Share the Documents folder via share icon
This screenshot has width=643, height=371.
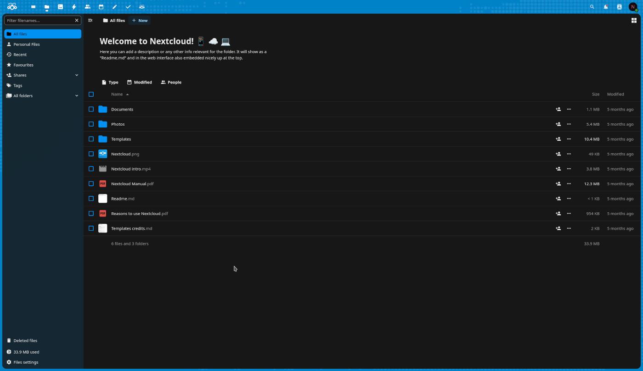tap(558, 109)
